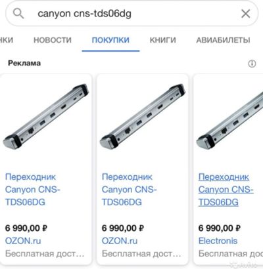
Task: Visit OZON.ru seller link in first card
Action: coord(23,241)
